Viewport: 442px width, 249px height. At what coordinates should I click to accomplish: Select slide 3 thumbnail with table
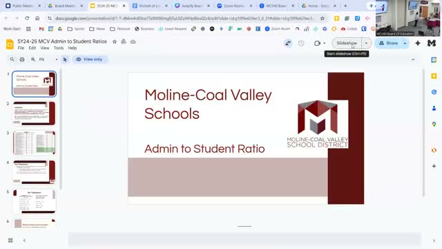click(34, 143)
